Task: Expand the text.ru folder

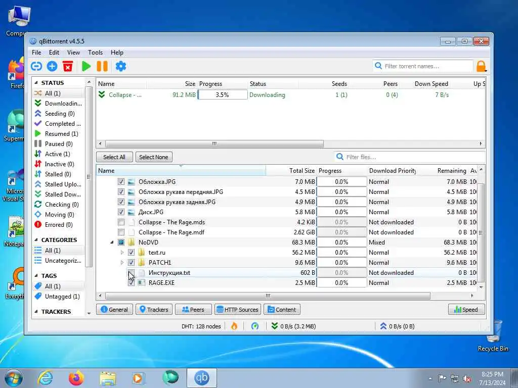Action: coord(122,253)
